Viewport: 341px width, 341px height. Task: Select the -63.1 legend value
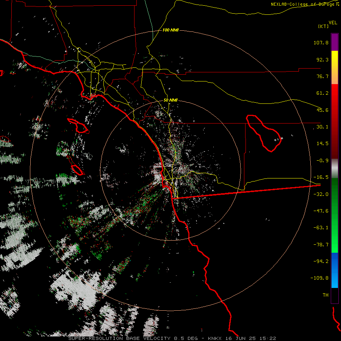coord(321,228)
